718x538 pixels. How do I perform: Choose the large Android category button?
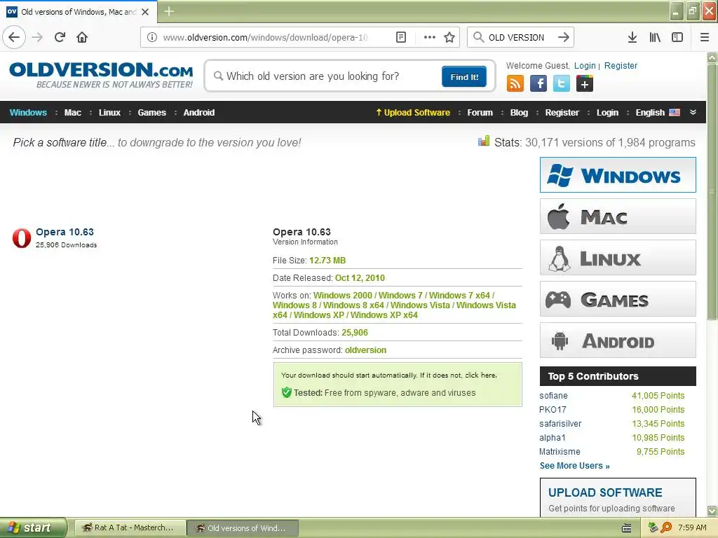(618, 340)
